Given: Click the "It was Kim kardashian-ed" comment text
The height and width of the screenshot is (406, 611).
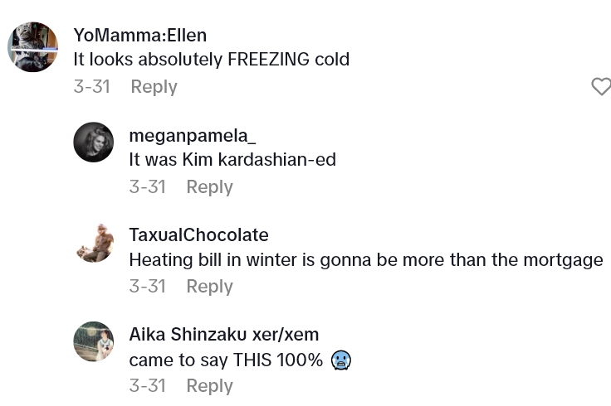Looking at the screenshot, I should point(232,160).
